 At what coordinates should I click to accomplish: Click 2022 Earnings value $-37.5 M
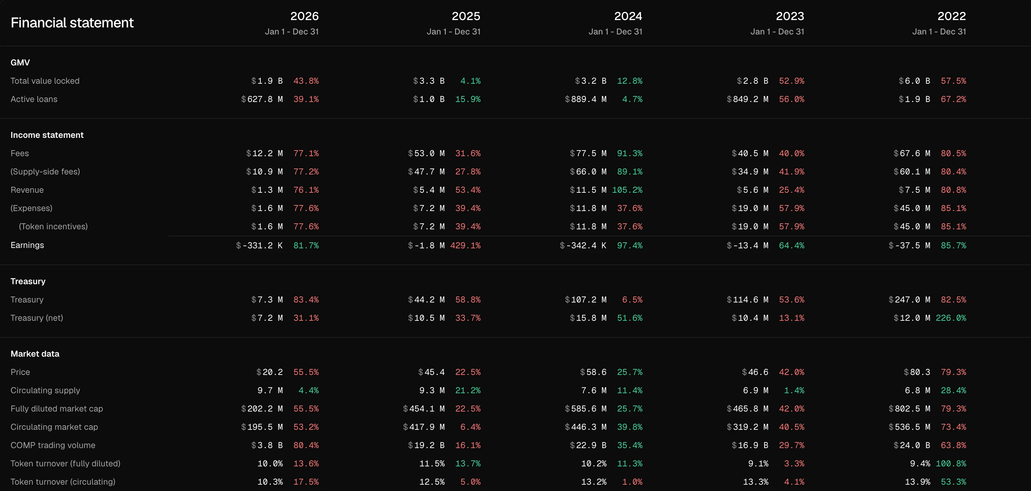point(909,245)
